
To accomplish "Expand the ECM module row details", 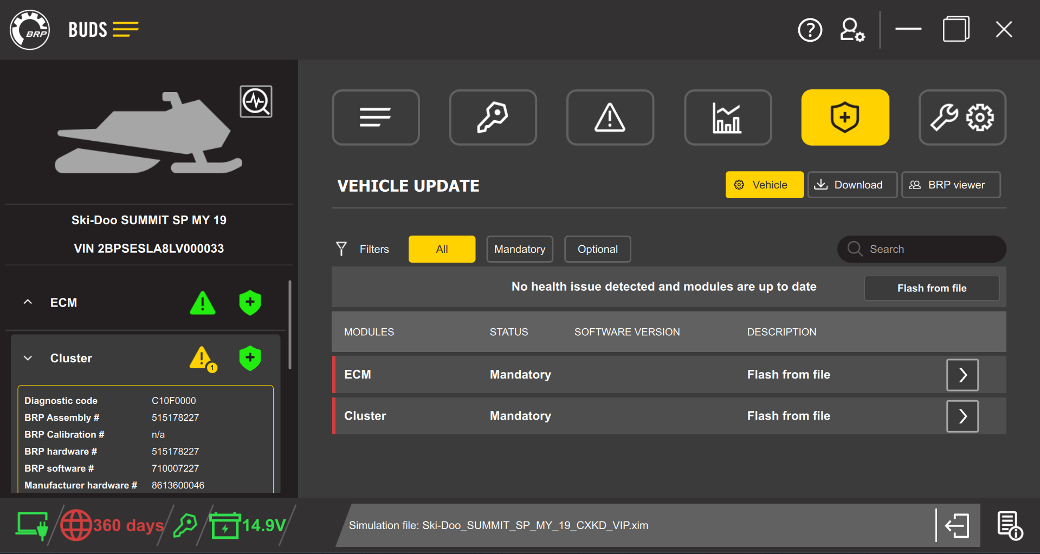I will pyautogui.click(x=961, y=374).
